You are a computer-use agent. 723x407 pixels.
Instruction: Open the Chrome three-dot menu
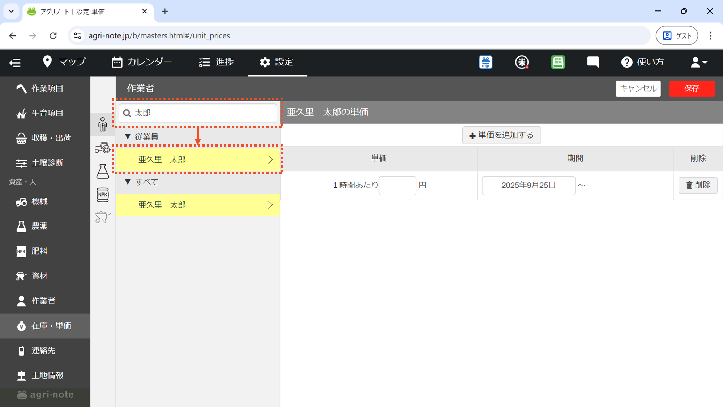tap(710, 35)
